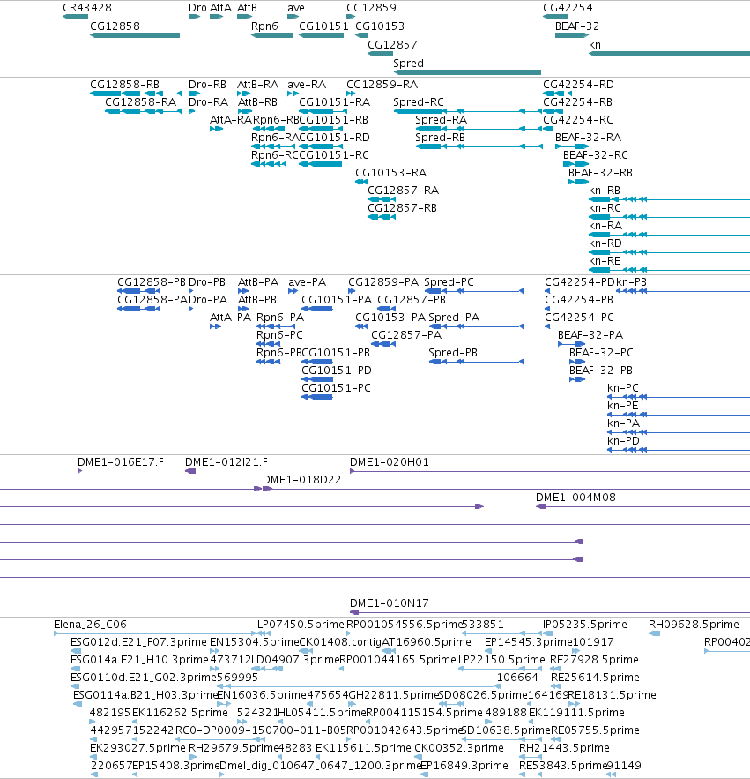Click the Spred-PC protein label
Image resolution: width=750 pixels, height=779 pixels.
[x=449, y=282]
